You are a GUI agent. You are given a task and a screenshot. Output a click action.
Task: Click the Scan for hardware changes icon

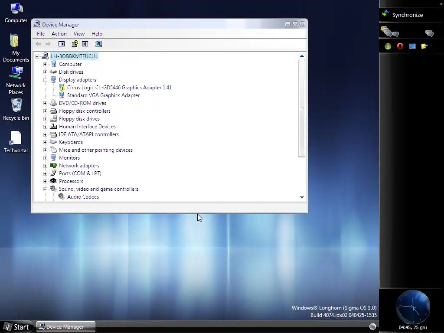[x=98, y=44]
